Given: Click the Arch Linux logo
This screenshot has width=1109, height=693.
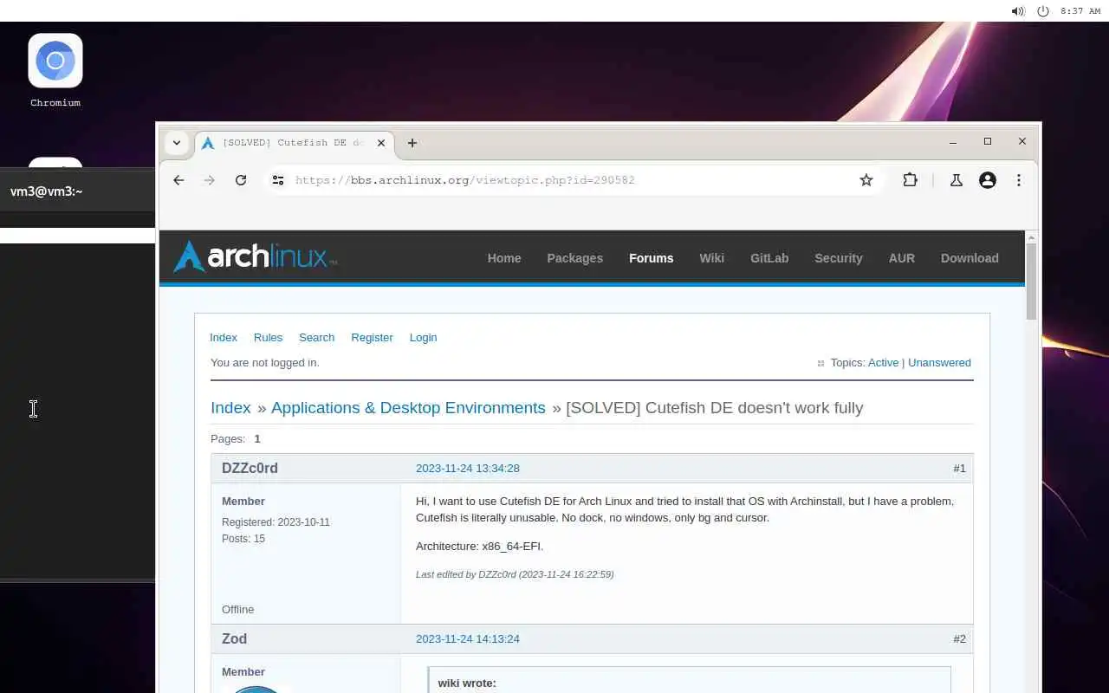Looking at the screenshot, I should click(255, 256).
